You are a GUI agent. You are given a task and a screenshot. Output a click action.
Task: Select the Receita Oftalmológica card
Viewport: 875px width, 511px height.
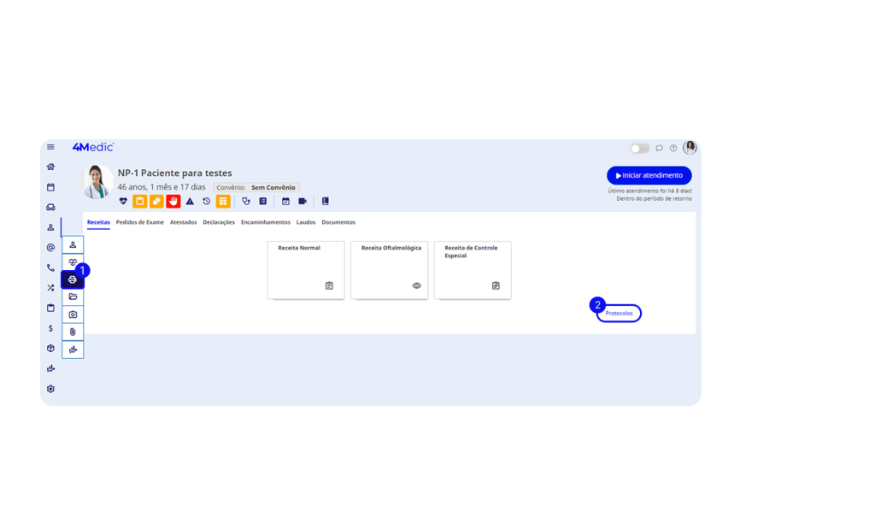click(391, 270)
